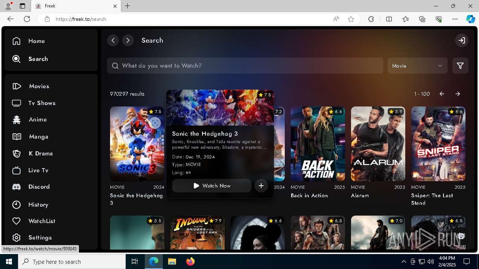Click image search icon on Sonic poster
The height and width of the screenshot is (269, 479).
[155, 123]
